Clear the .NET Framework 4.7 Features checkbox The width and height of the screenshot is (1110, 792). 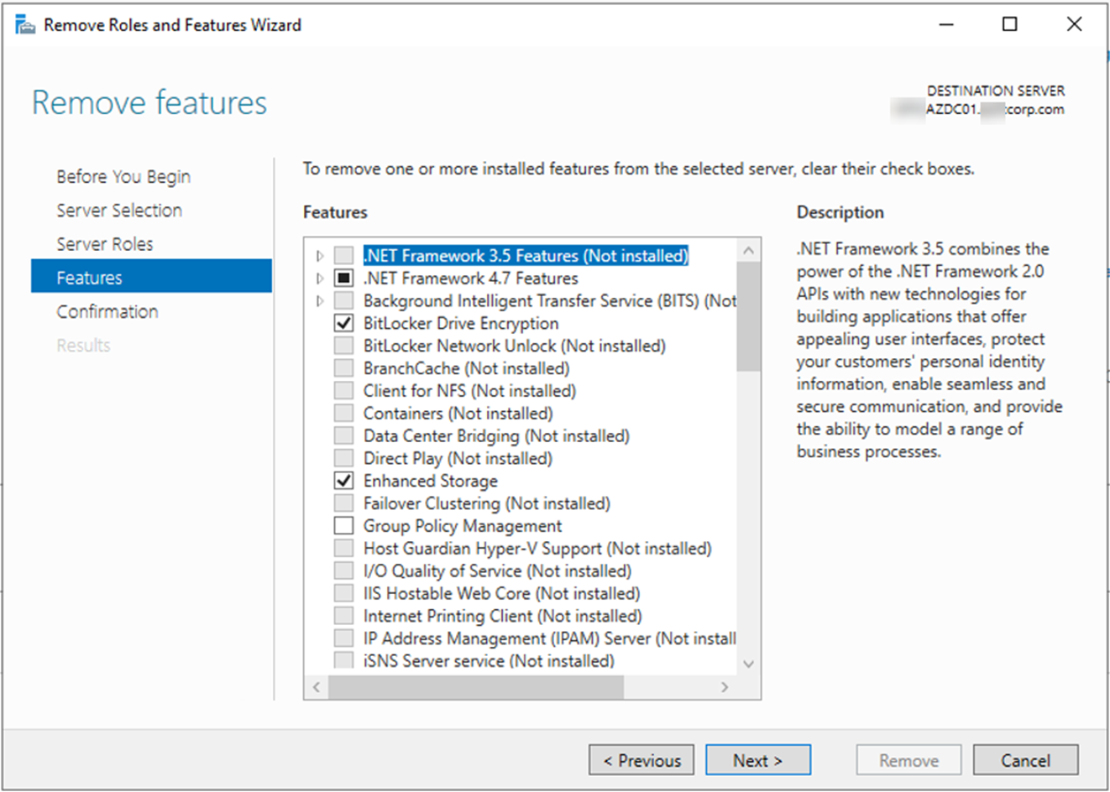pyautogui.click(x=343, y=278)
